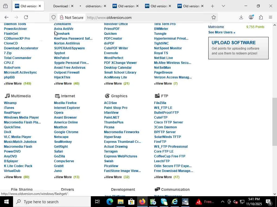
Task: Expand View More (40) security list
Action: tap(67, 84)
